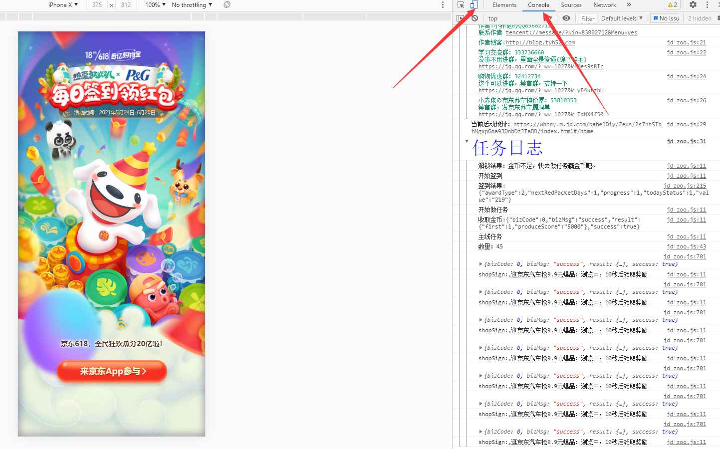Image resolution: width=720 pixels, height=449 pixels.
Task: Open the No throttling dropdown
Action: (x=192, y=5)
